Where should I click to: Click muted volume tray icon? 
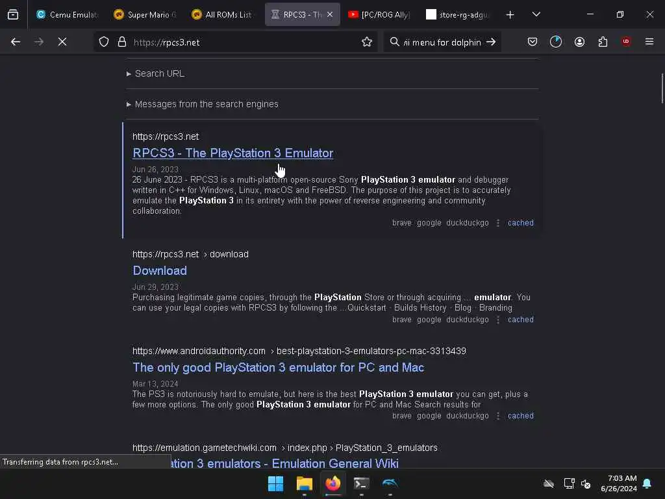[x=586, y=483]
